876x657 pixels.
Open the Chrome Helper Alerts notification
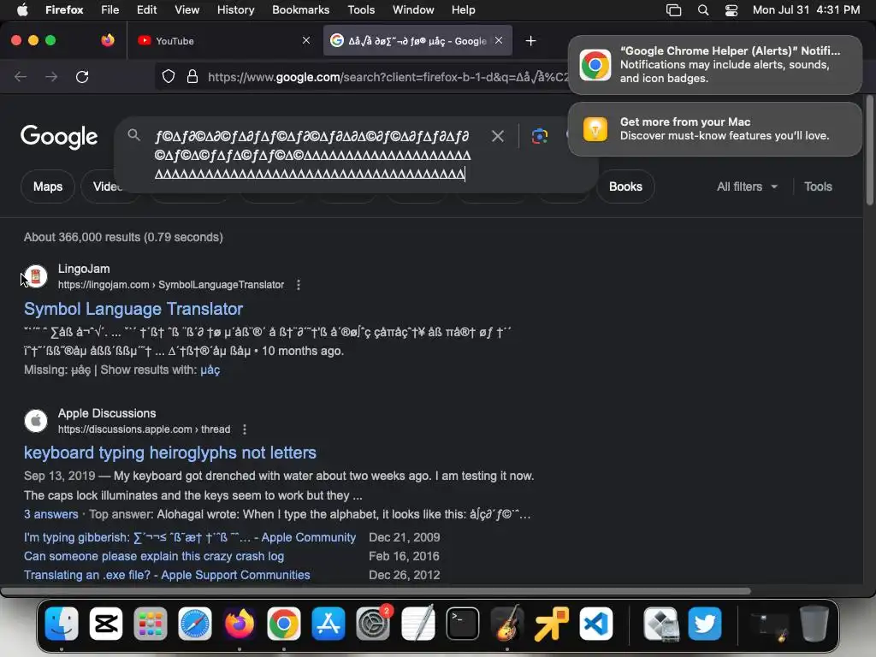click(714, 65)
